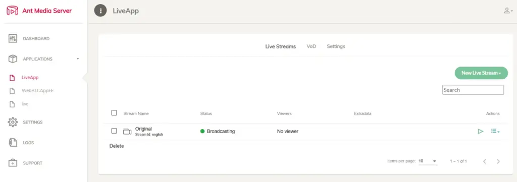517x182 pixels.
Task: Click the Broadcasting status text
Action: 221,131
